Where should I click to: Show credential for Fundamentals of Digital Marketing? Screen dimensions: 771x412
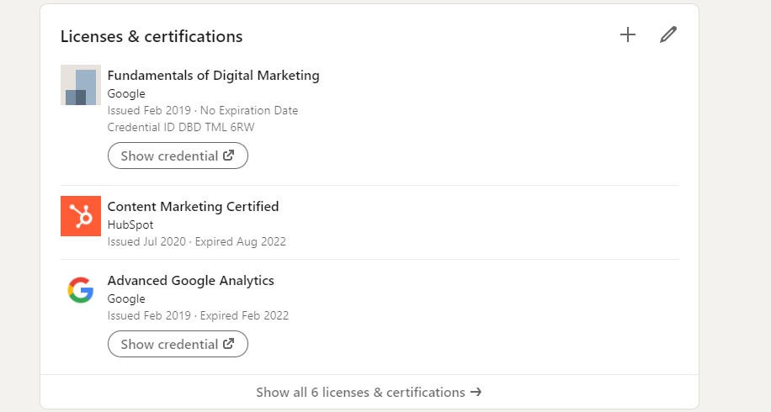point(178,156)
